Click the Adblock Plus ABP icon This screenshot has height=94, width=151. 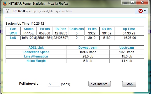[x=141, y=11]
